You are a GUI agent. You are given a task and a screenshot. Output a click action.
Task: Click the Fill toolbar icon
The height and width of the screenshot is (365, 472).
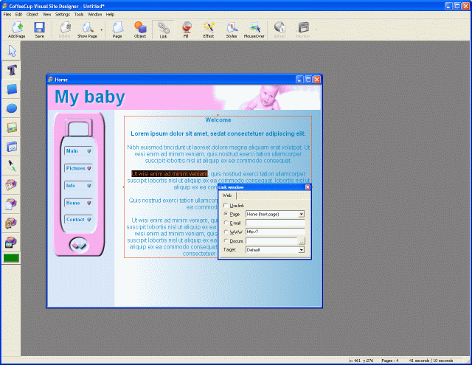186,29
